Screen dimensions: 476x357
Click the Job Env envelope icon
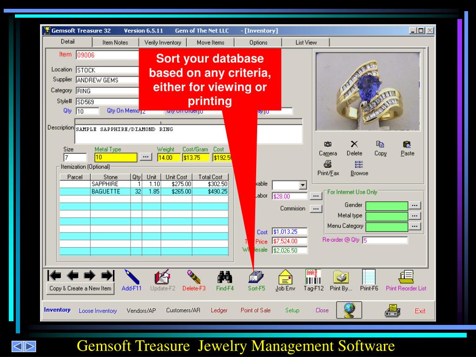point(285,277)
